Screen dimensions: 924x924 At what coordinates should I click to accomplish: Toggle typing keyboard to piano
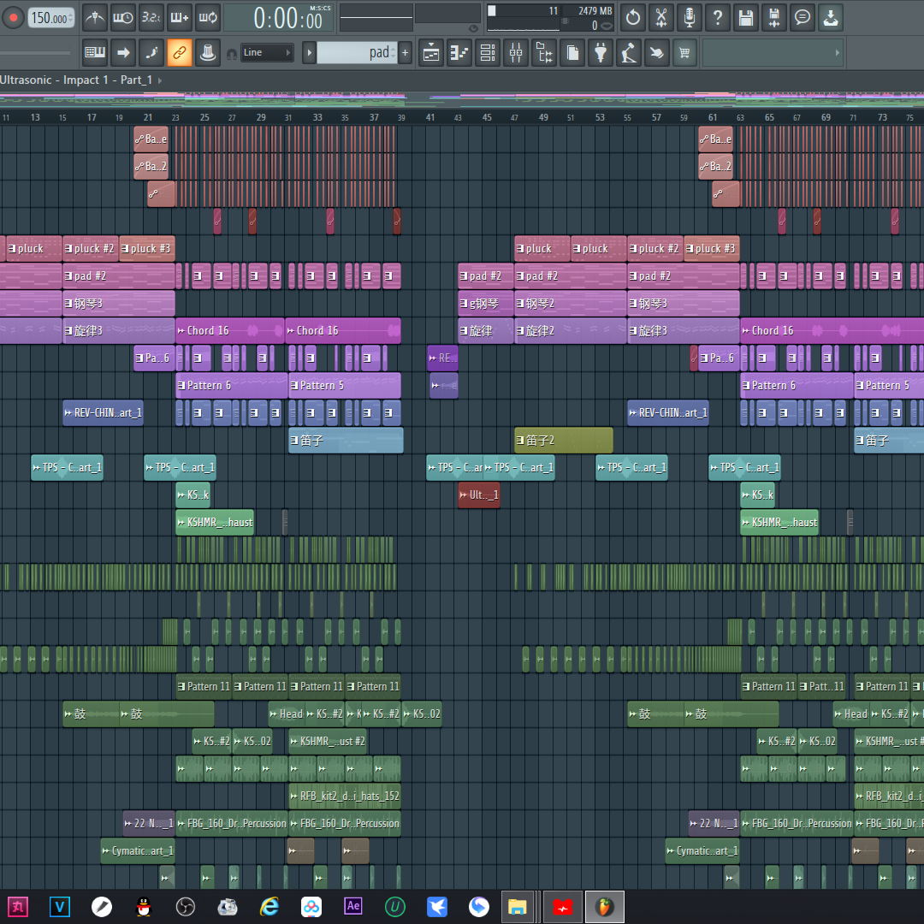click(95, 53)
